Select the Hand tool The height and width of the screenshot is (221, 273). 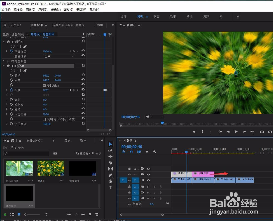tap(110, 181)
